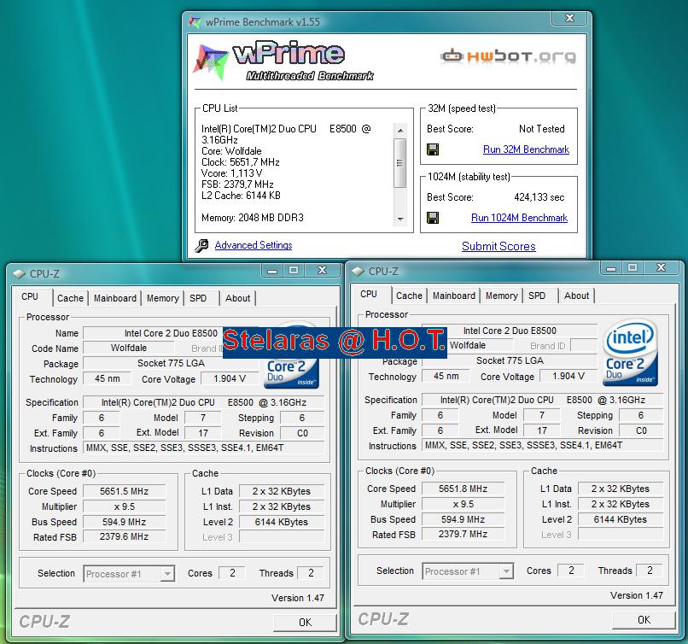Click 'Version 1.47' text in right CPU-Z
This screenshot has height=644, width=688.
tap(636, 595)
